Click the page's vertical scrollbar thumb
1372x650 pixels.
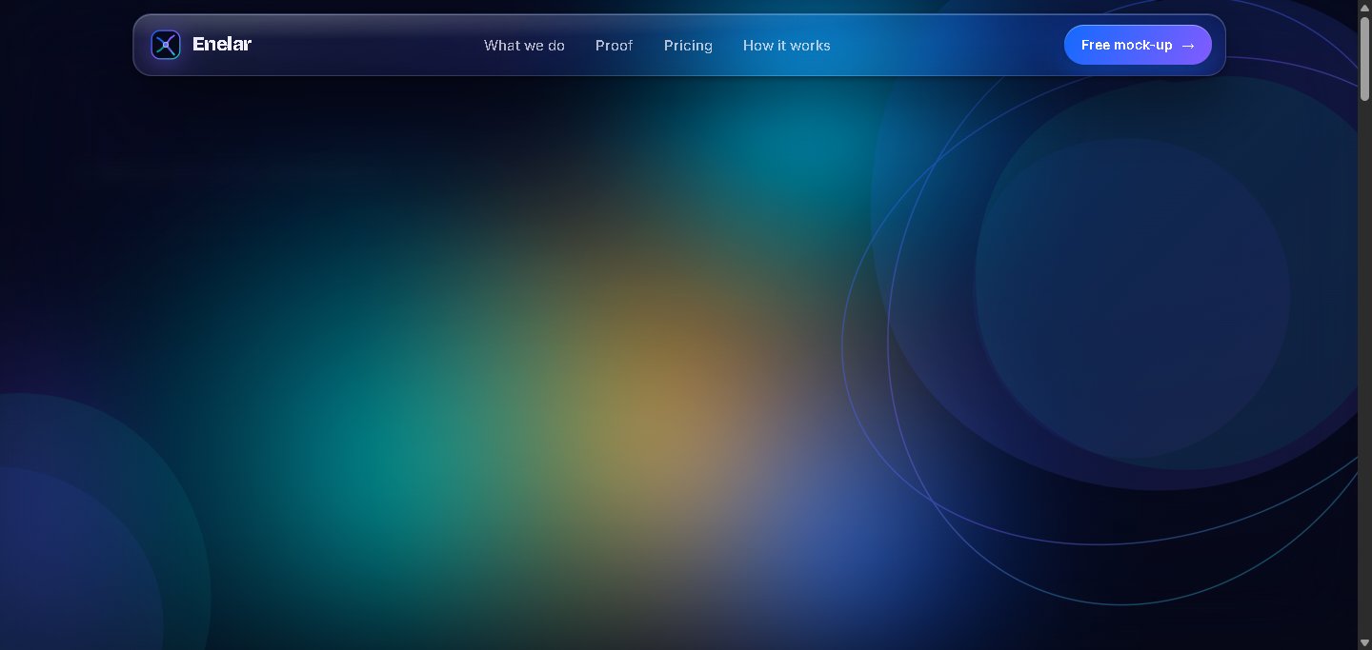coord(1364,57)
